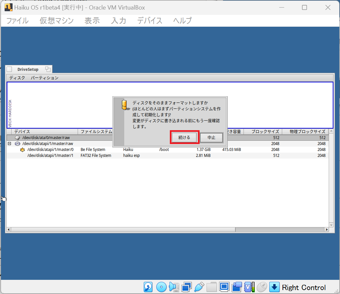Click the hard disk icon for ata/0 device
The height and width of the screenshot is (294, 340).
[x=17, y=137]
